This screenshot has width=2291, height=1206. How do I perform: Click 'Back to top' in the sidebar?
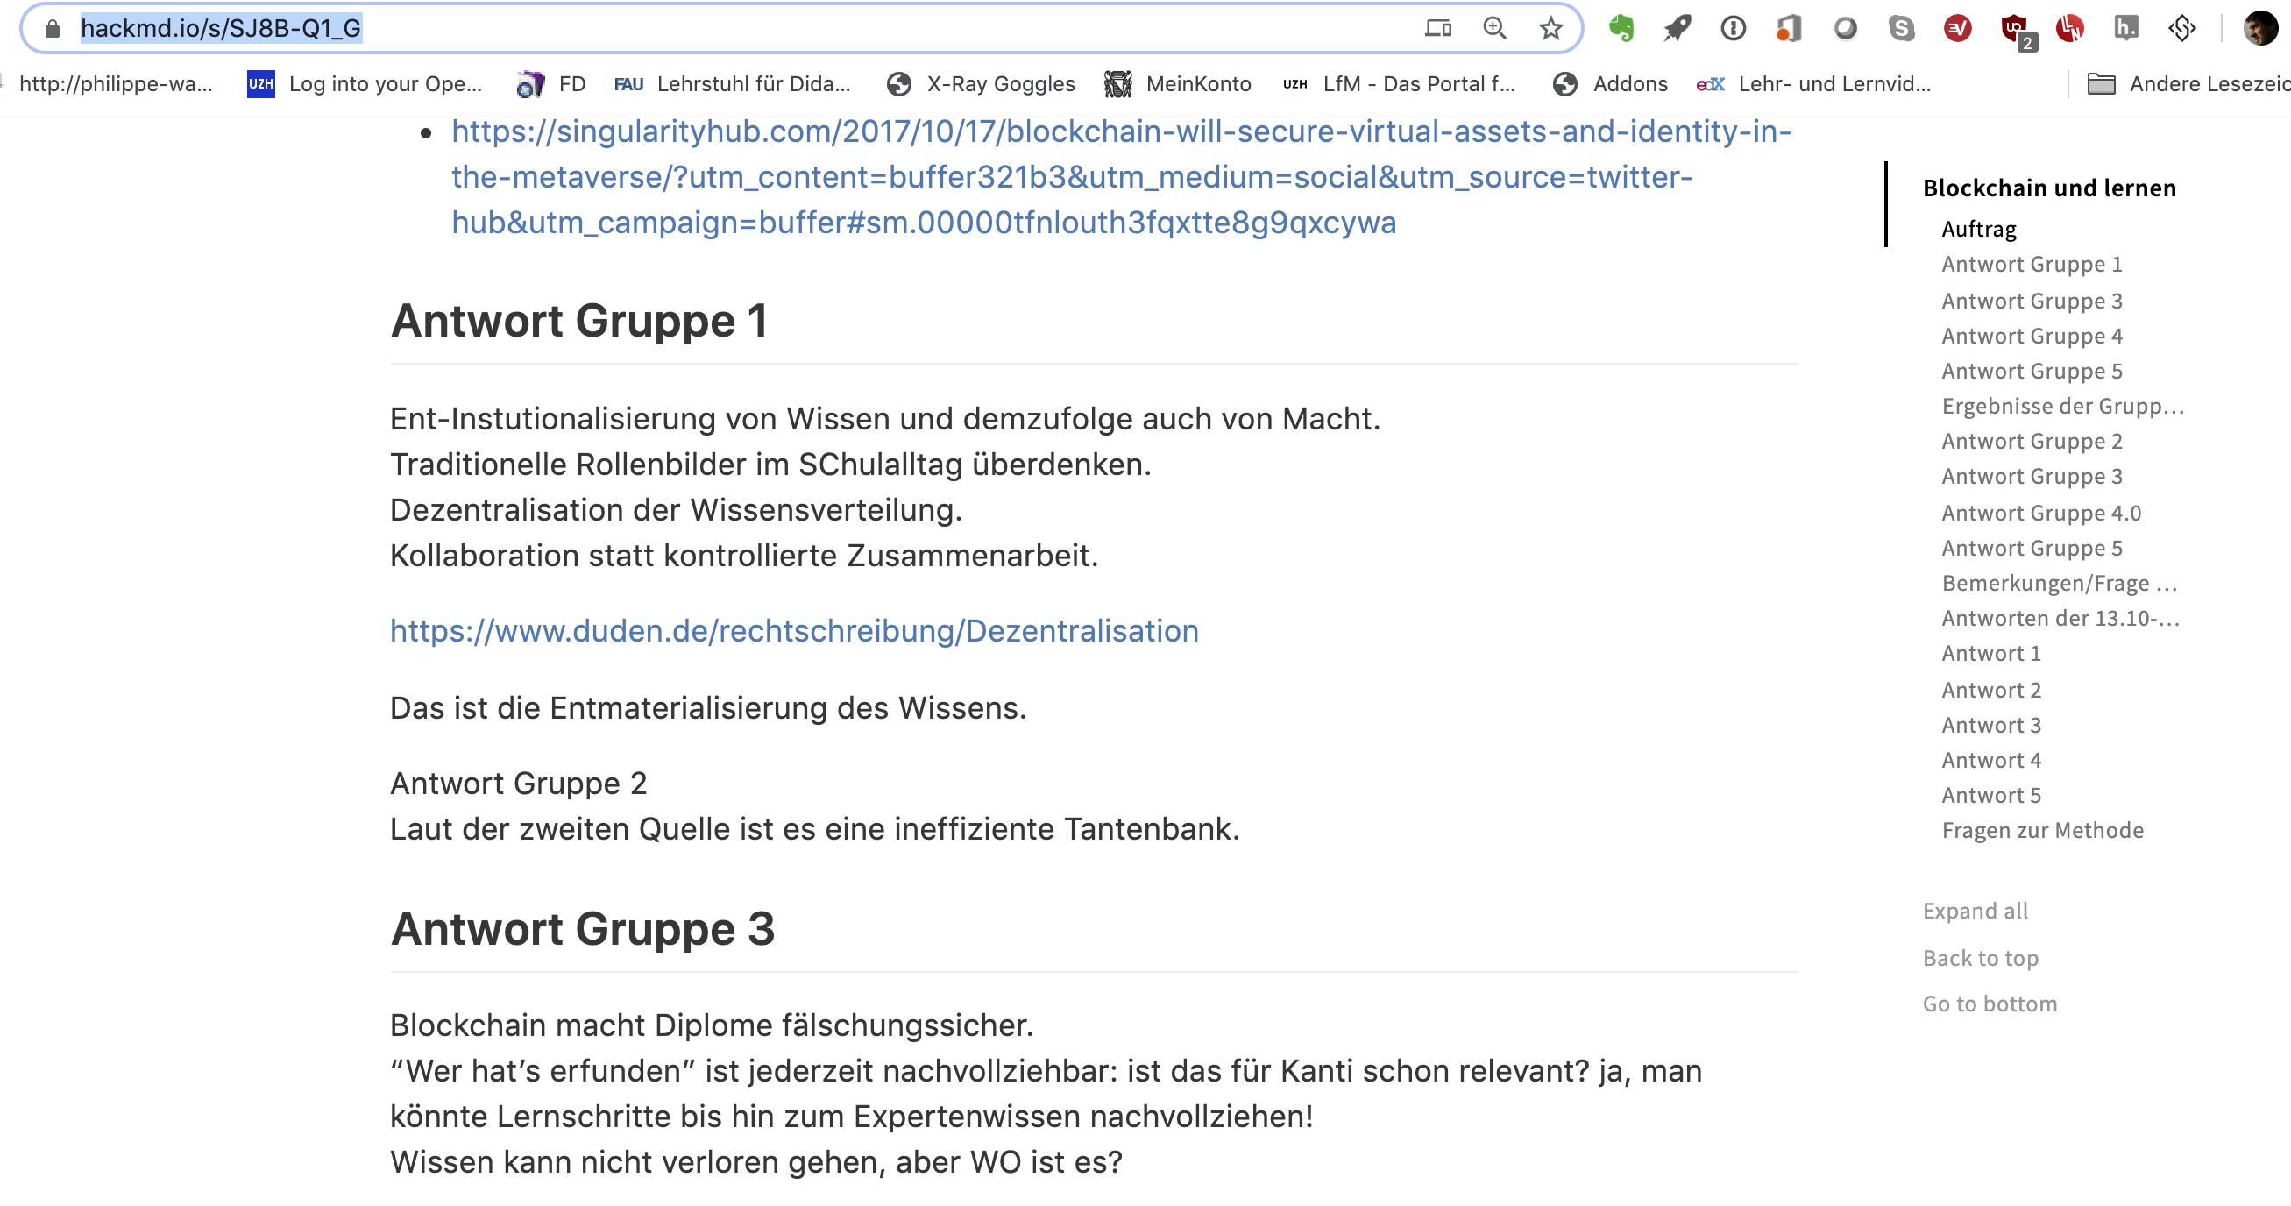(1980, 958)
